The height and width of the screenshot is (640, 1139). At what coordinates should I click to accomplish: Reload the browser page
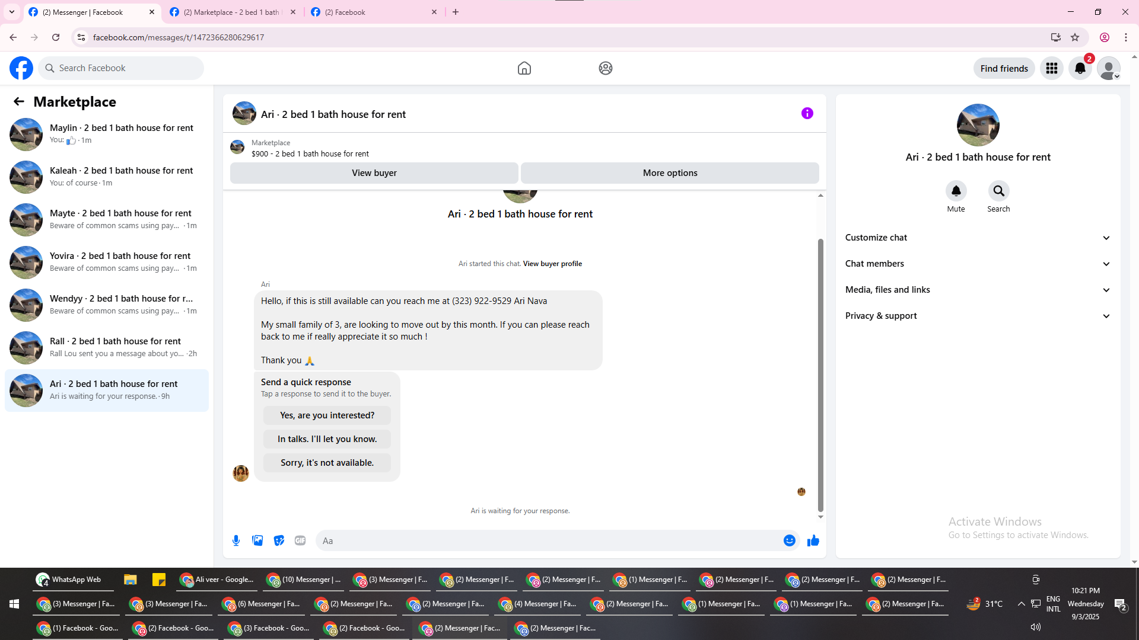point(56,37)
